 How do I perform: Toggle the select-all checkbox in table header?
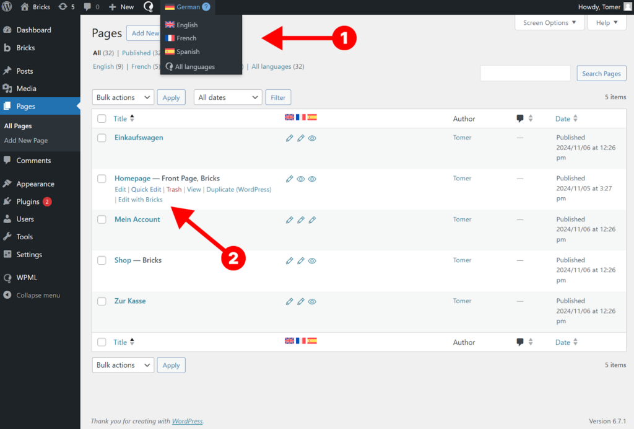click(102, 119)
